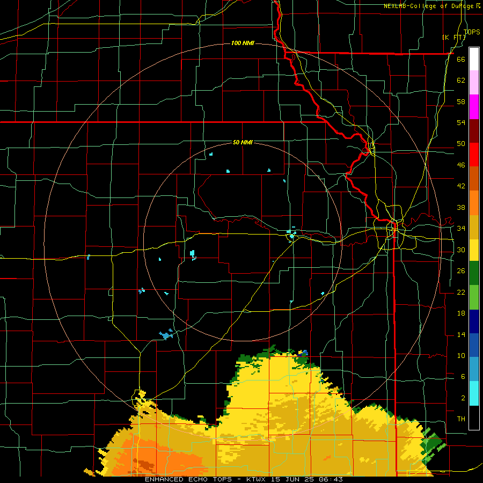483x483 pixels.
Task: Click the bright red legend swatch
Action: tap(474, 155)
